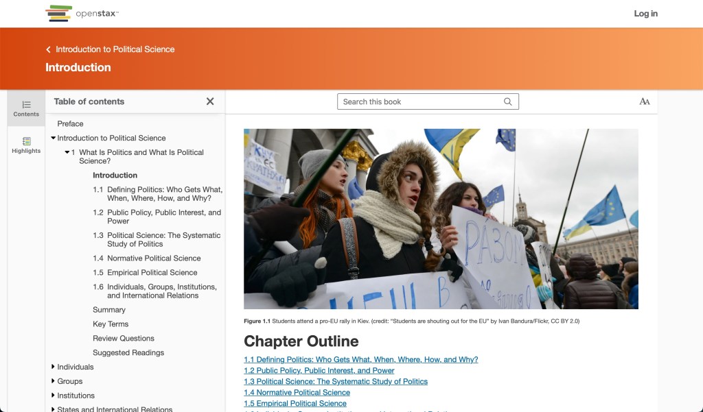The width and height of the screenshot is (703, 412).
Task: Open the Highlights sidebar icon
Action: [x=26, y=145]
